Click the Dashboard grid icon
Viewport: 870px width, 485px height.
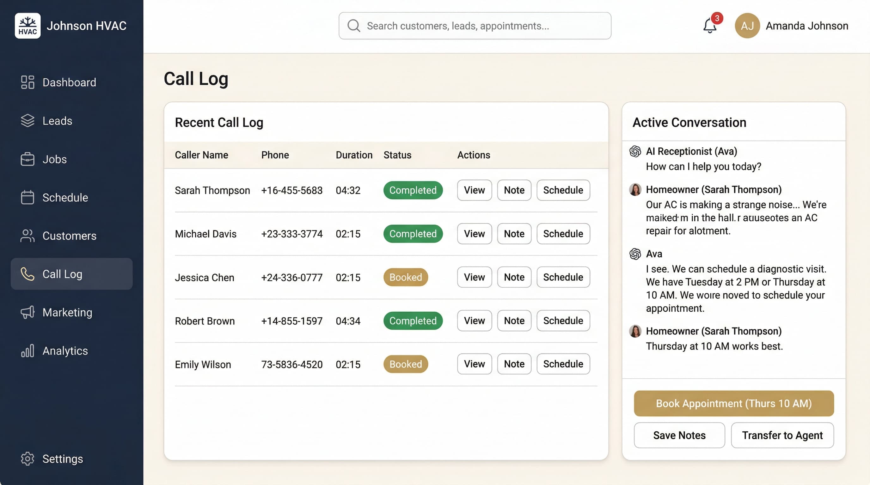[28, 82]
